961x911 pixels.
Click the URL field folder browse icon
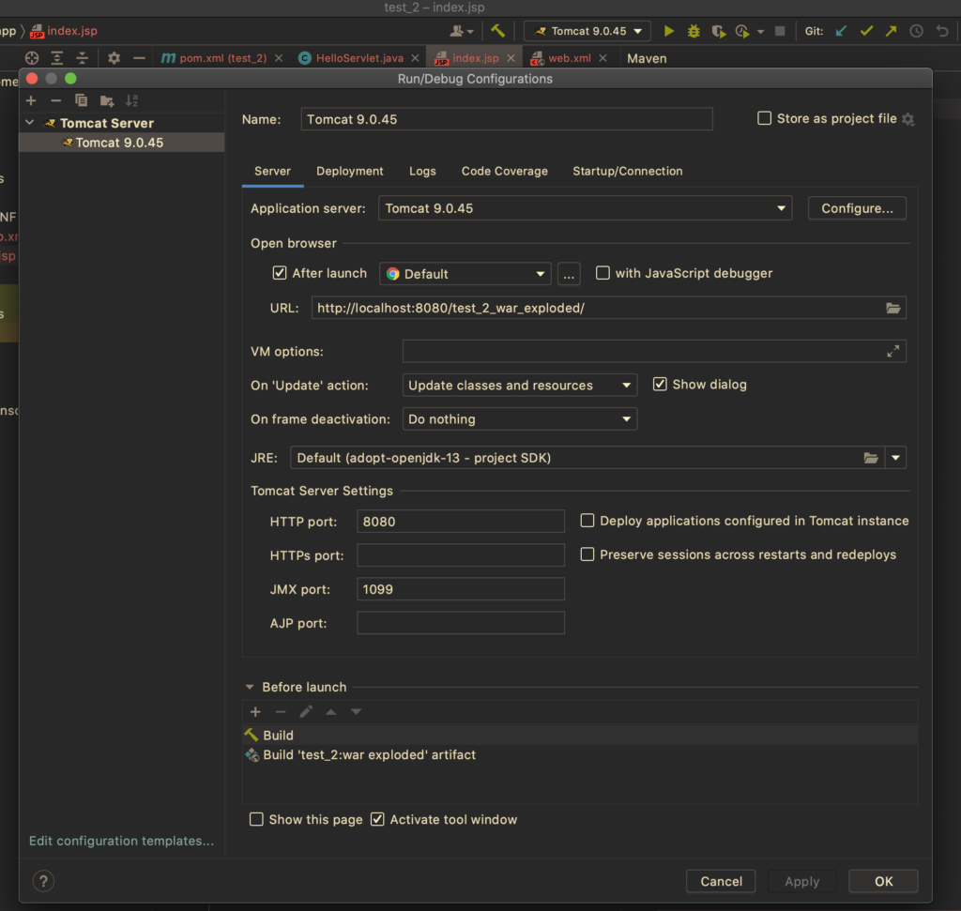[892, 308]
